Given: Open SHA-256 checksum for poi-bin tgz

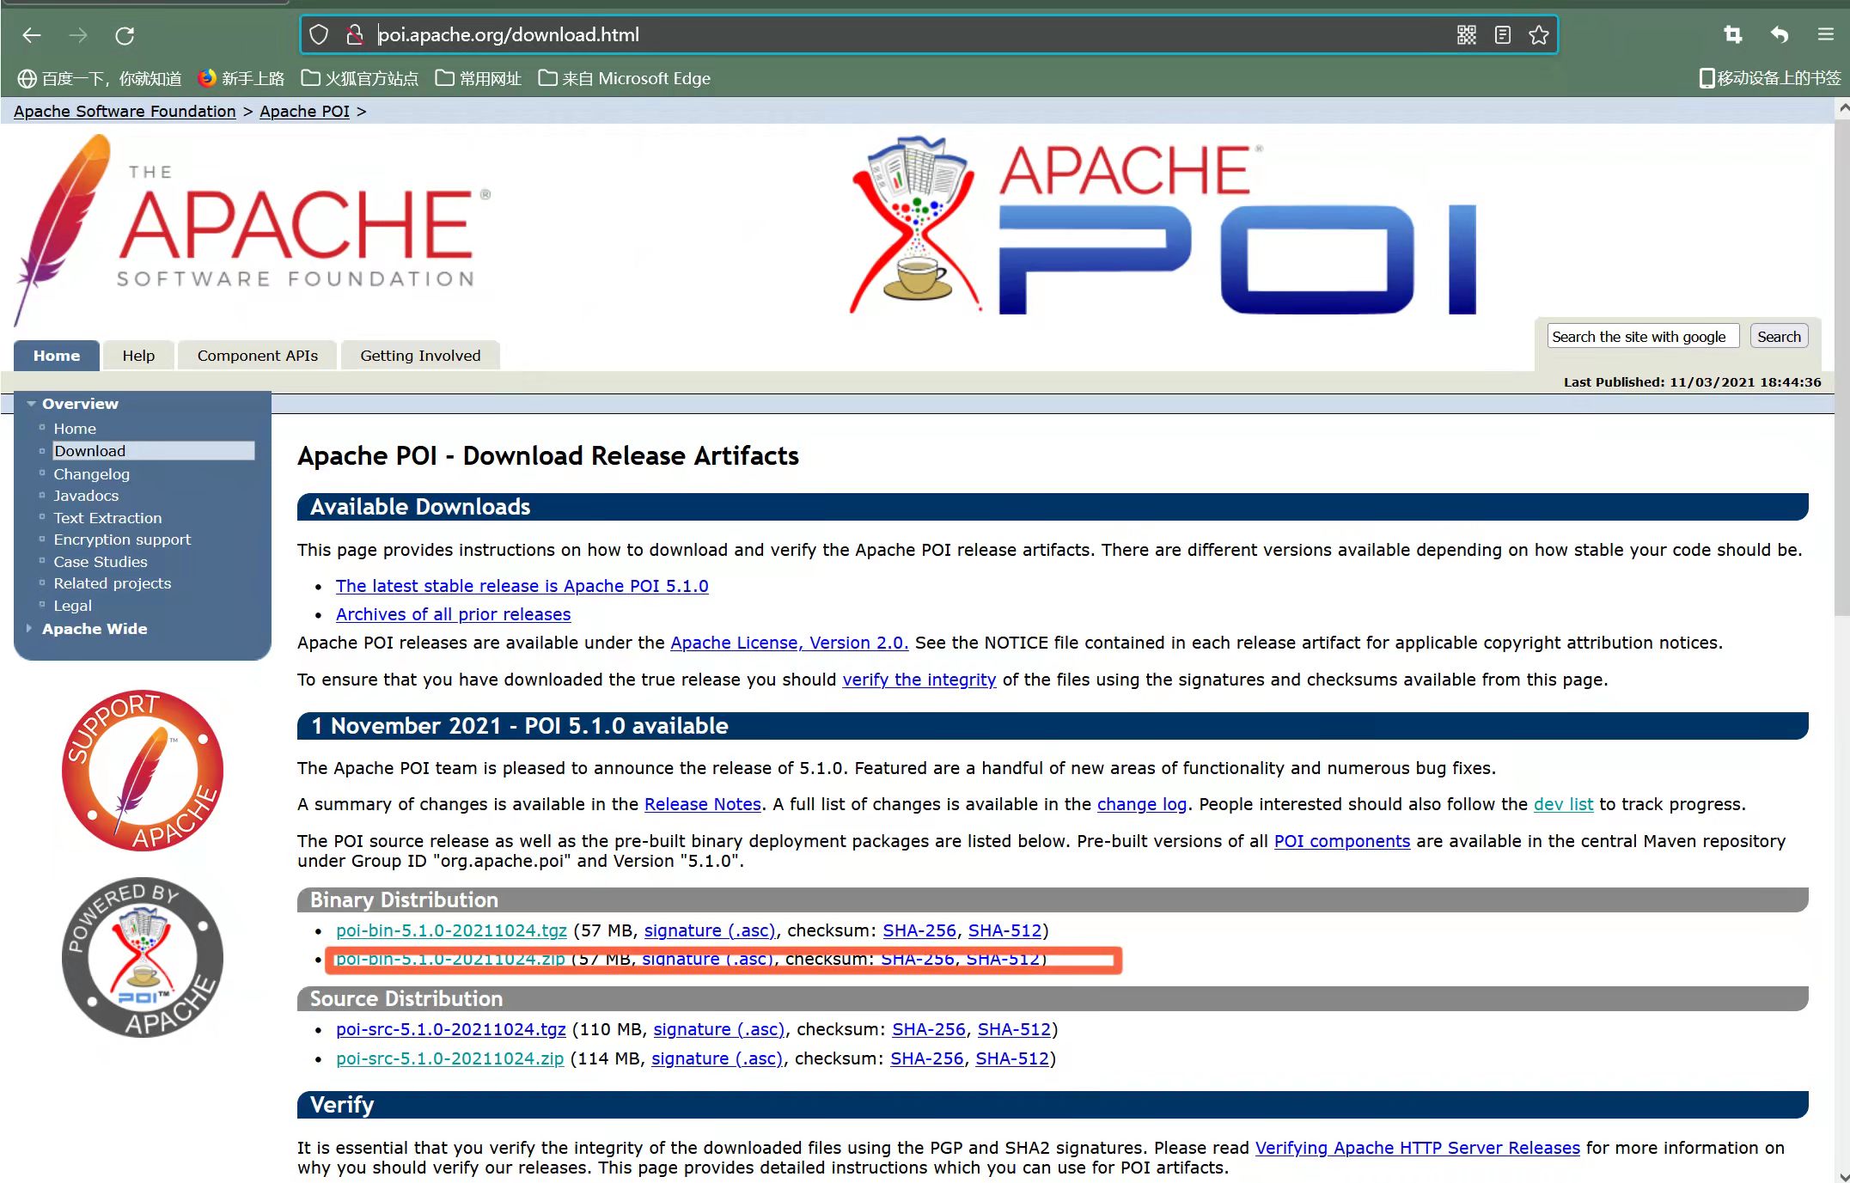Looking at the screenshot, I should tap(919, 930).
